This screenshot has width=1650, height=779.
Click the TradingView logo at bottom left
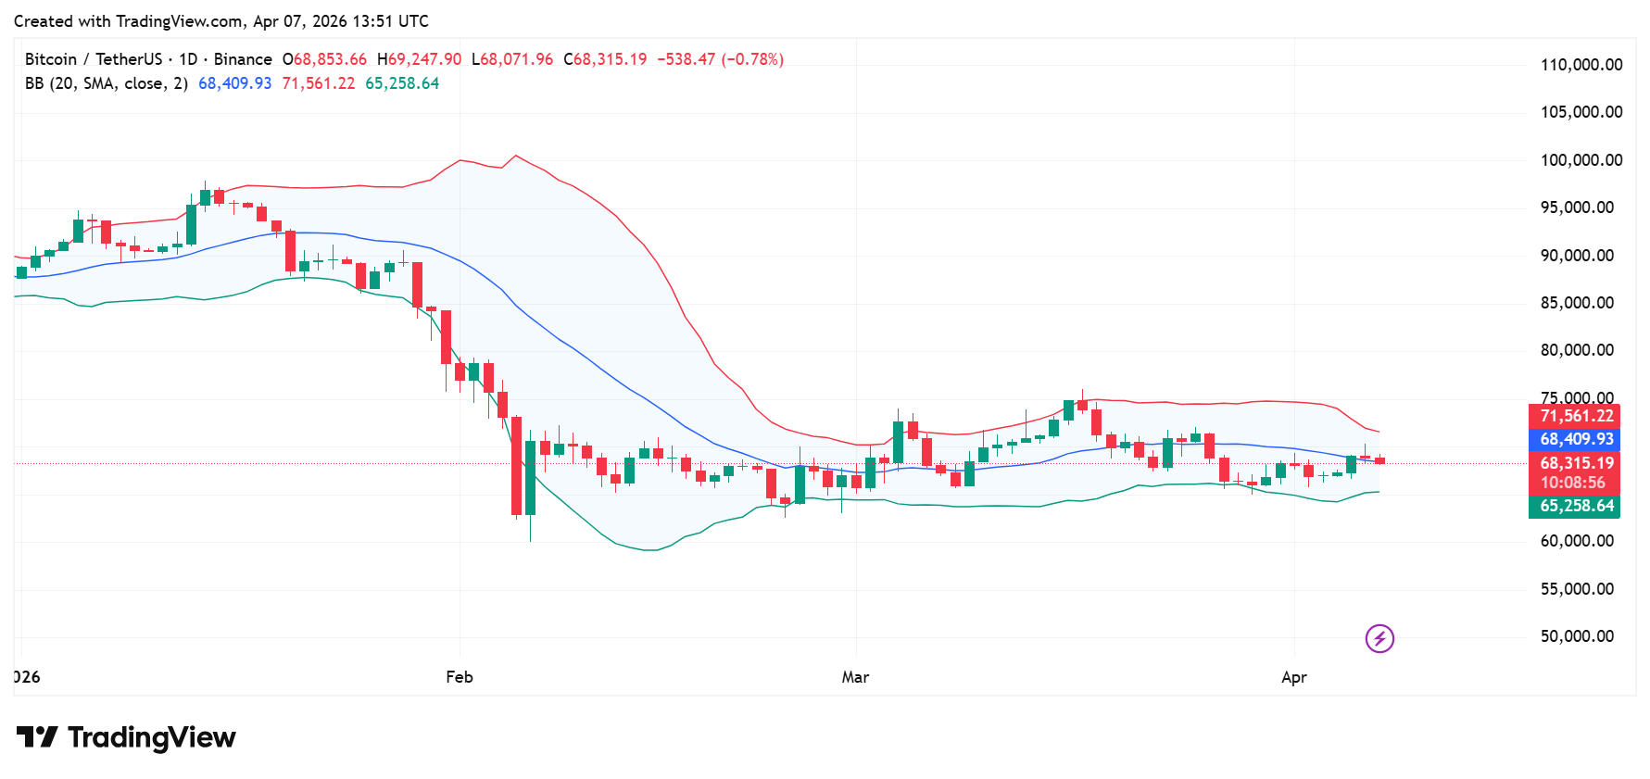[x=126, y=737]
